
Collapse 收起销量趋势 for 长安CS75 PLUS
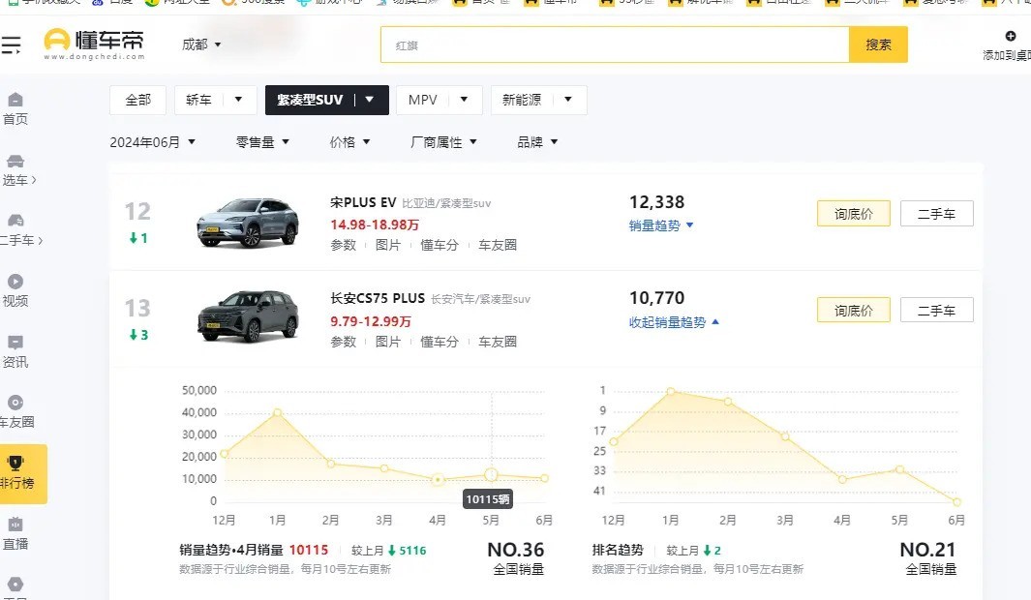click(x=674, y=322)
